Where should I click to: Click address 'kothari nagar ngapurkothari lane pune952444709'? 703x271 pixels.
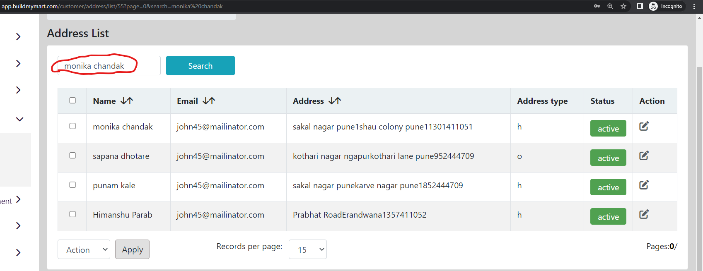pyautogui.click(x=384, y=156)
